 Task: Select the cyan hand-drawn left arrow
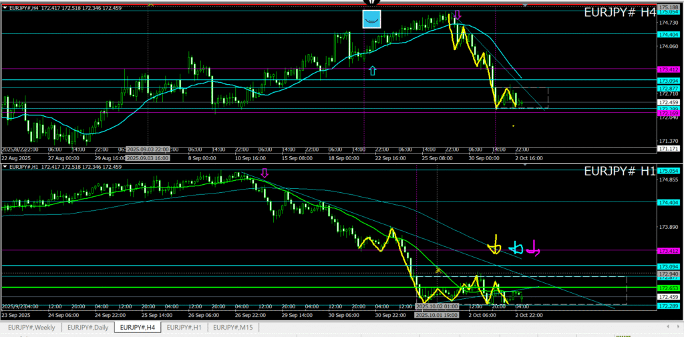(x=516, y=248)
